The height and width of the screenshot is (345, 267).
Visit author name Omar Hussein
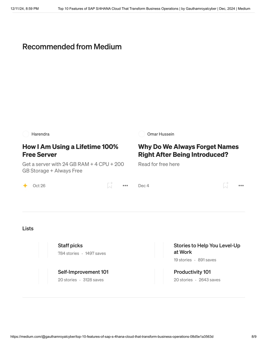(161, 134)
